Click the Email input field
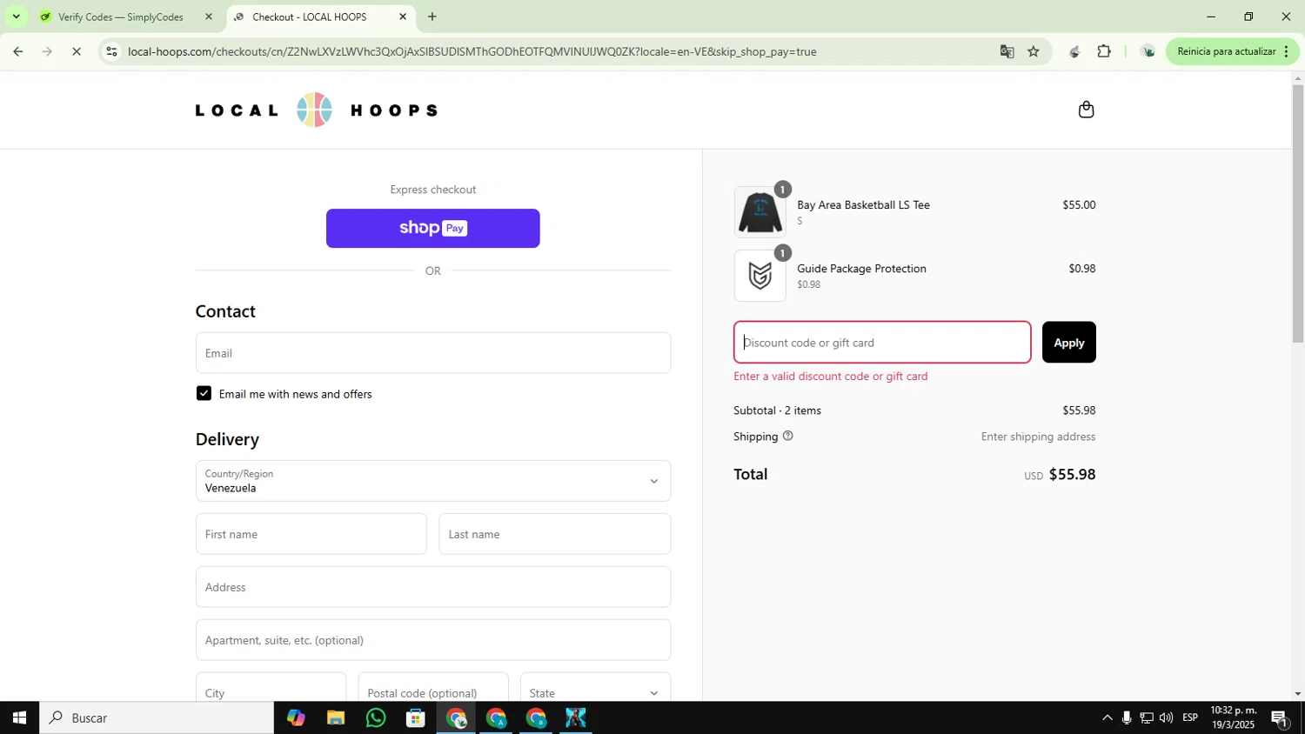The width and height of the screenshot is (1305, 734). (x=432, y=353)
